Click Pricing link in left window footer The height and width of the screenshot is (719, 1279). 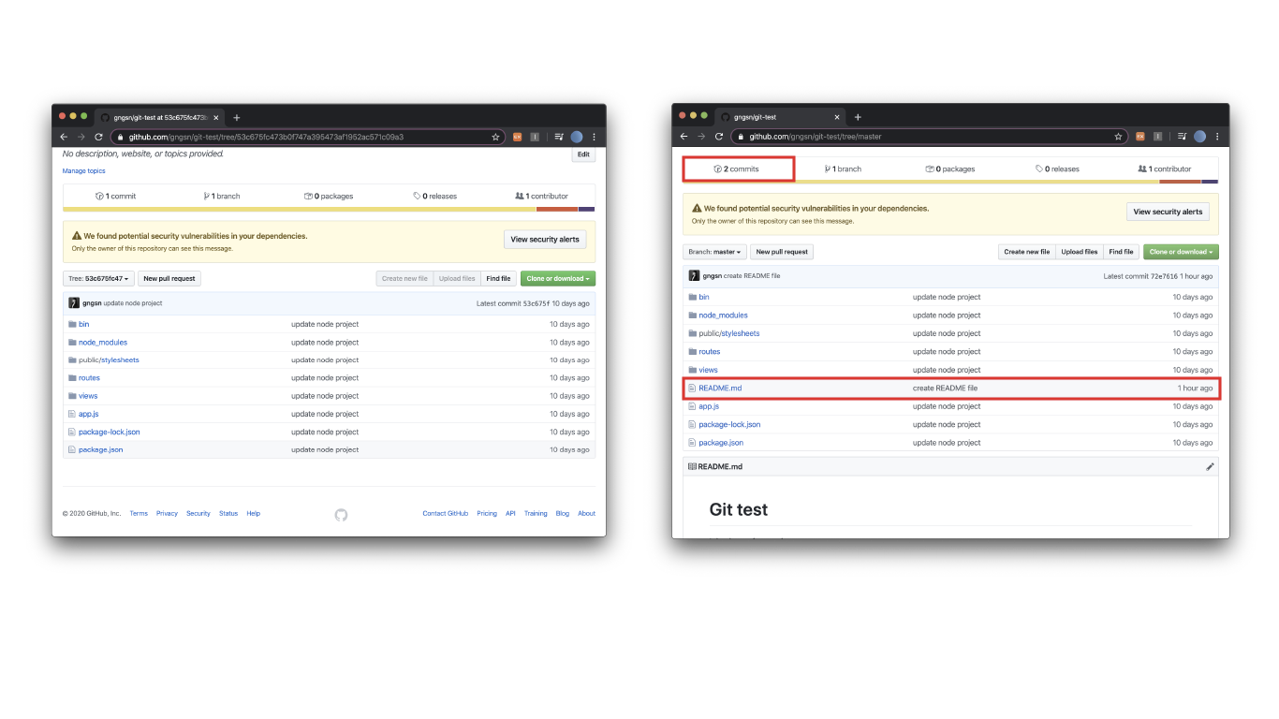[487, 513]
